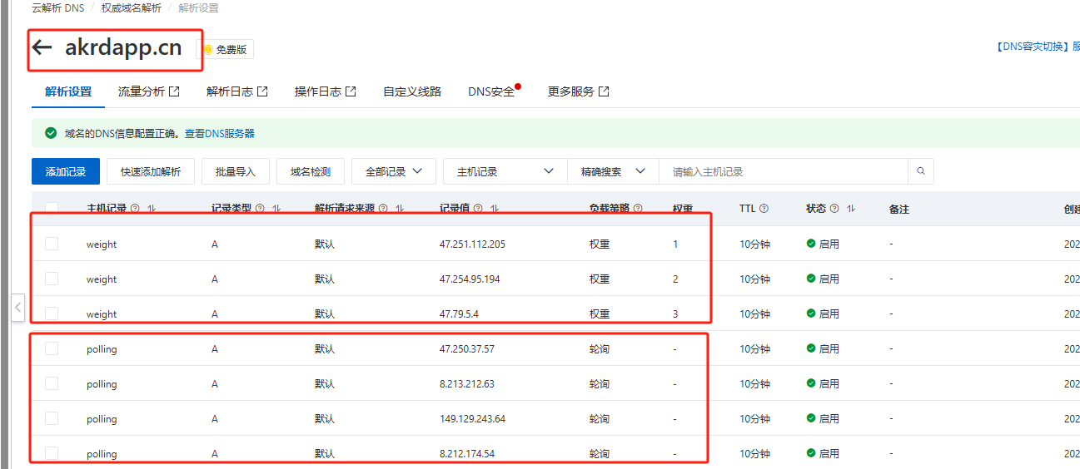Viewport: 1080px width, 469px height.
Task: Open help icon next to 状态 header
Action: [834, 209]
